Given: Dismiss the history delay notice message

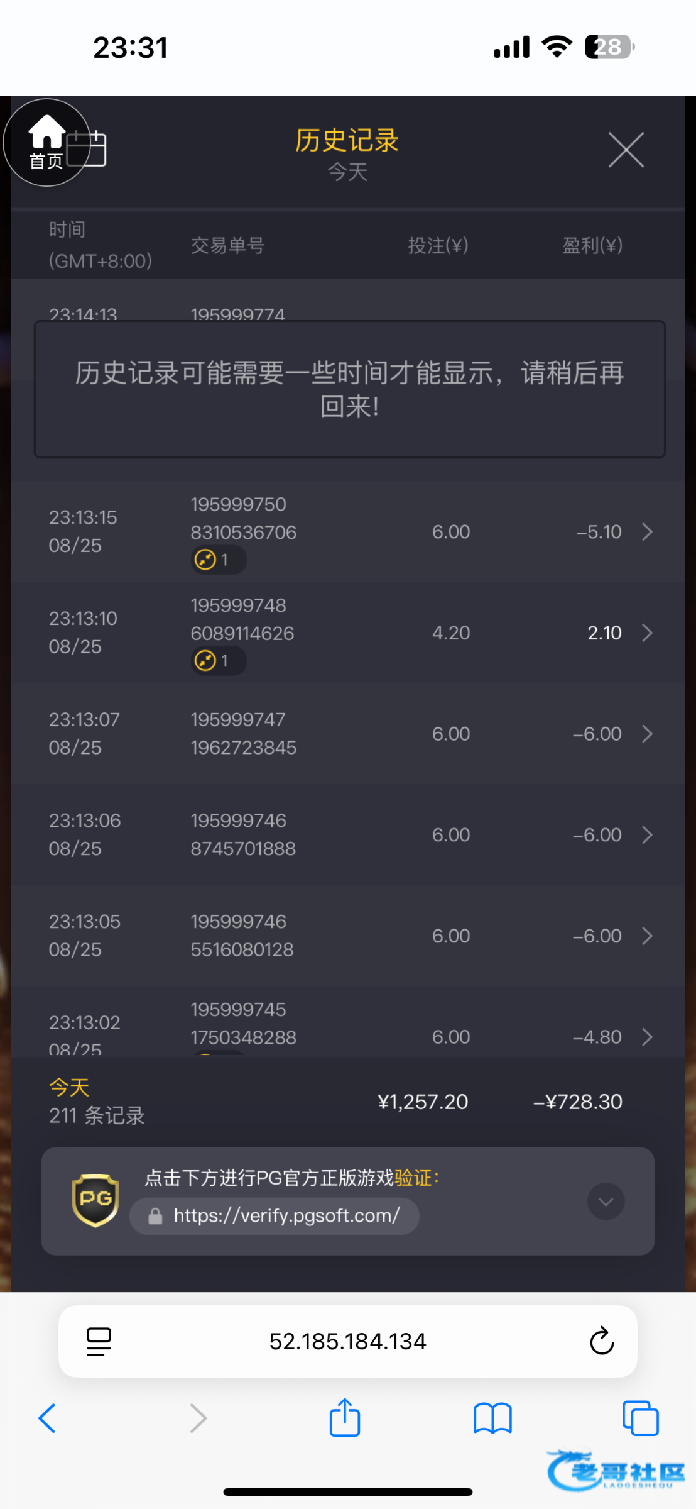Looking at the screenshot, I should coord(349,389).
